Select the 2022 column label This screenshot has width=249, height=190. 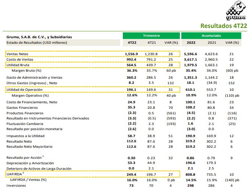(x=191, y=43)
